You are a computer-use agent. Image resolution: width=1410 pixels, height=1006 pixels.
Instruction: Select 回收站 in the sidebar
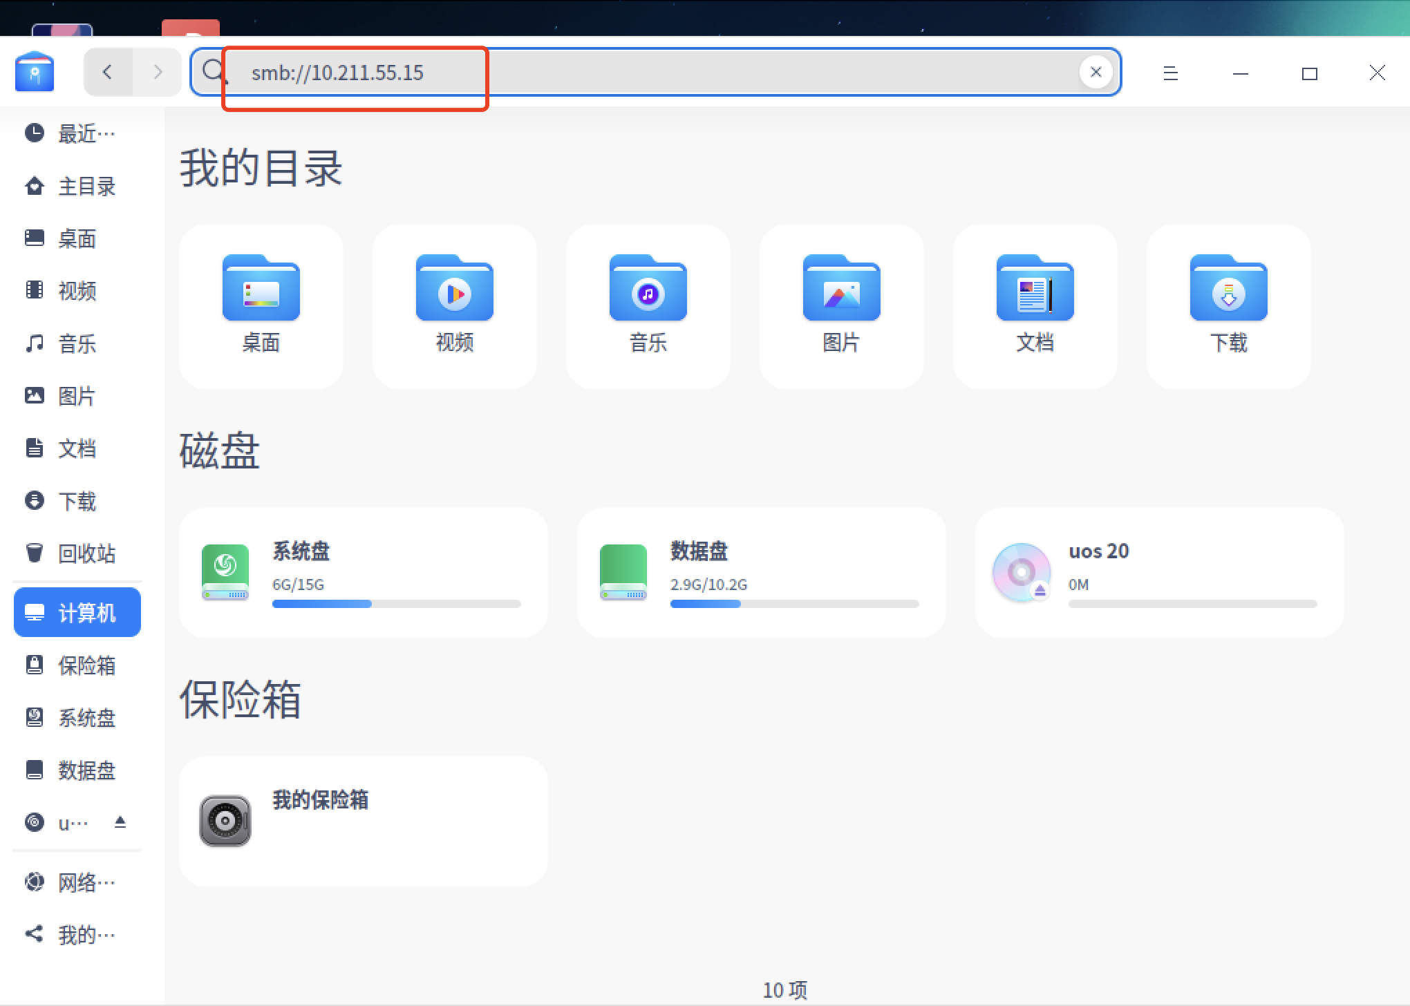(x=77, y=553)
